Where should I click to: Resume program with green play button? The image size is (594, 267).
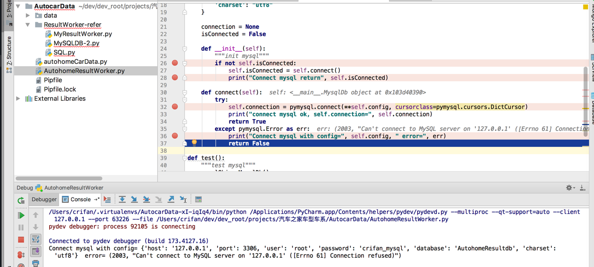[21, 215]
